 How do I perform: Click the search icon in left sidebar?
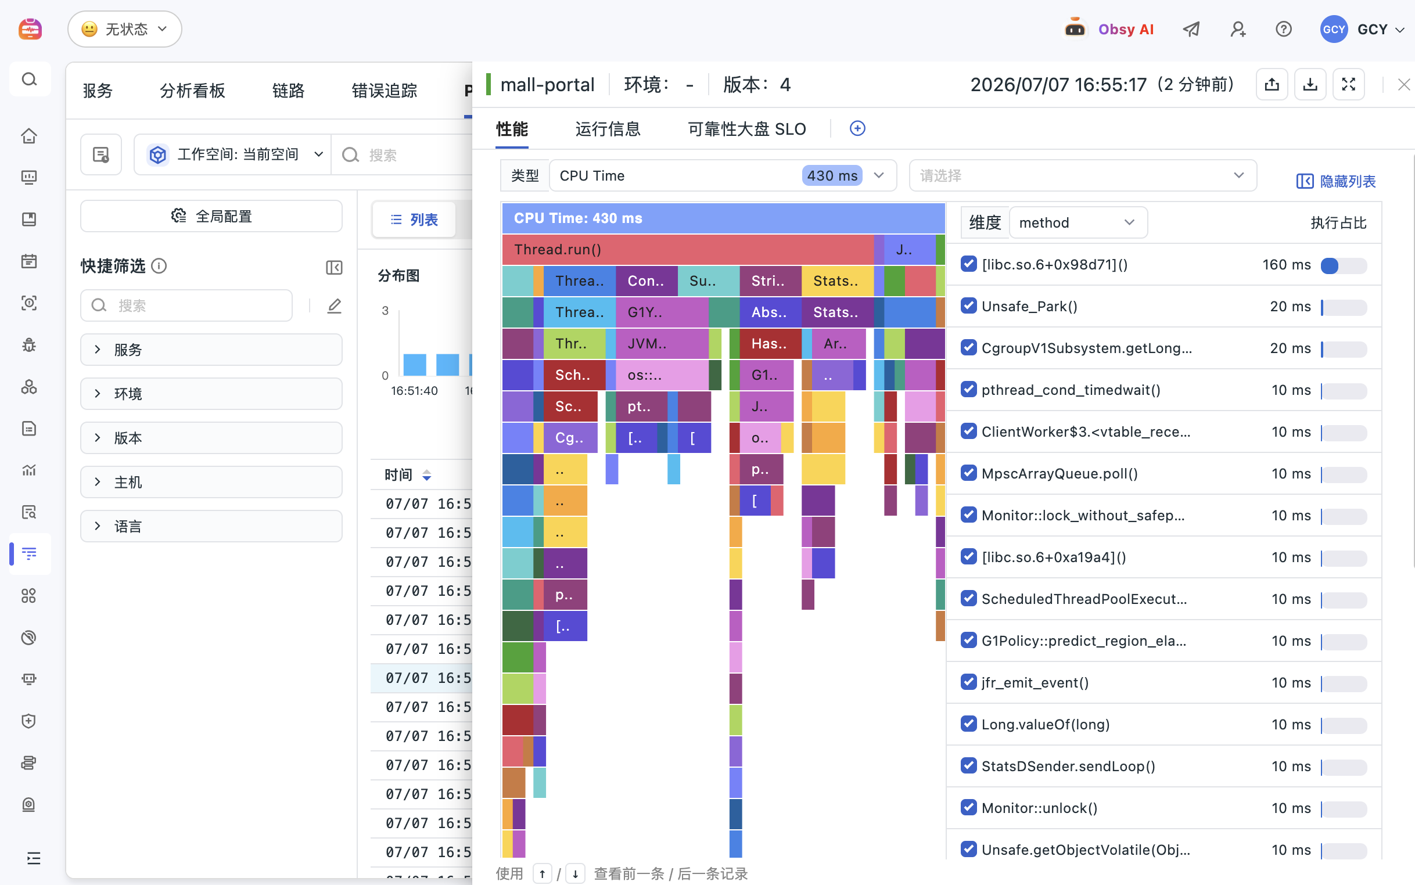coord(29,79)
